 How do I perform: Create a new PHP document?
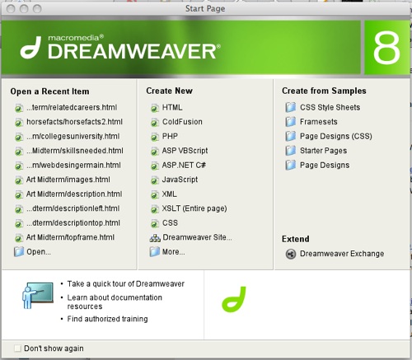[x=170, y=136]
